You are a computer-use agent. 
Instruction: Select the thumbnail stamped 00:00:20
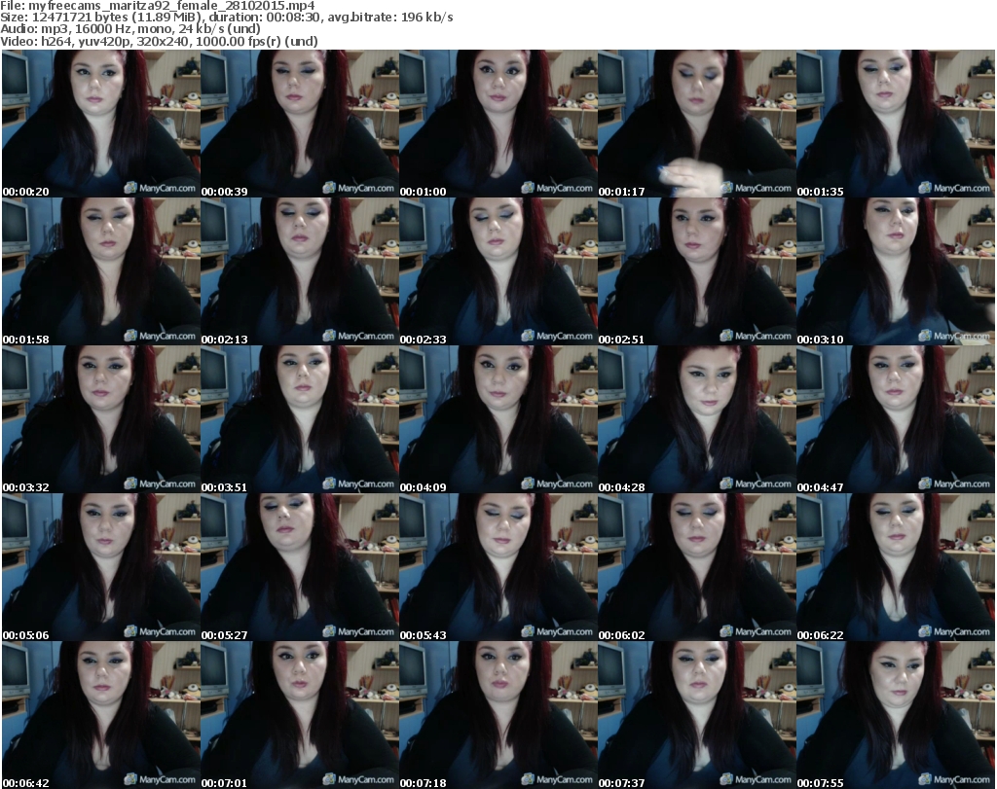click(101, 124)
